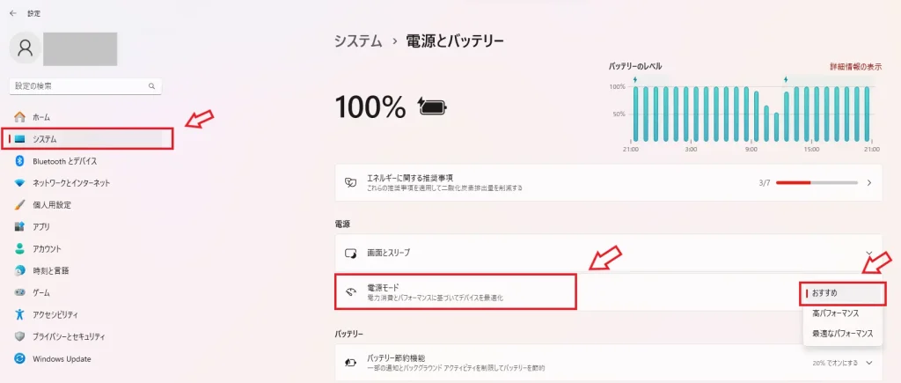901x383 pixels.
Task: Click the 詳細情報の表示 link
Action: click(855, 67)
